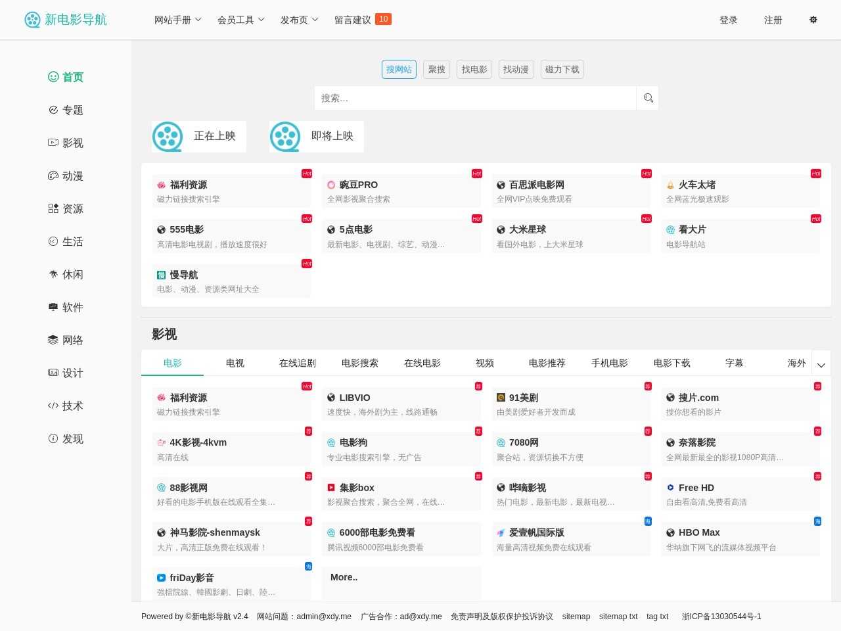The width and height of the screenshot is (841, 631).
Task: Open the 大米星球 site card
Action: click(x=572, y=236)
